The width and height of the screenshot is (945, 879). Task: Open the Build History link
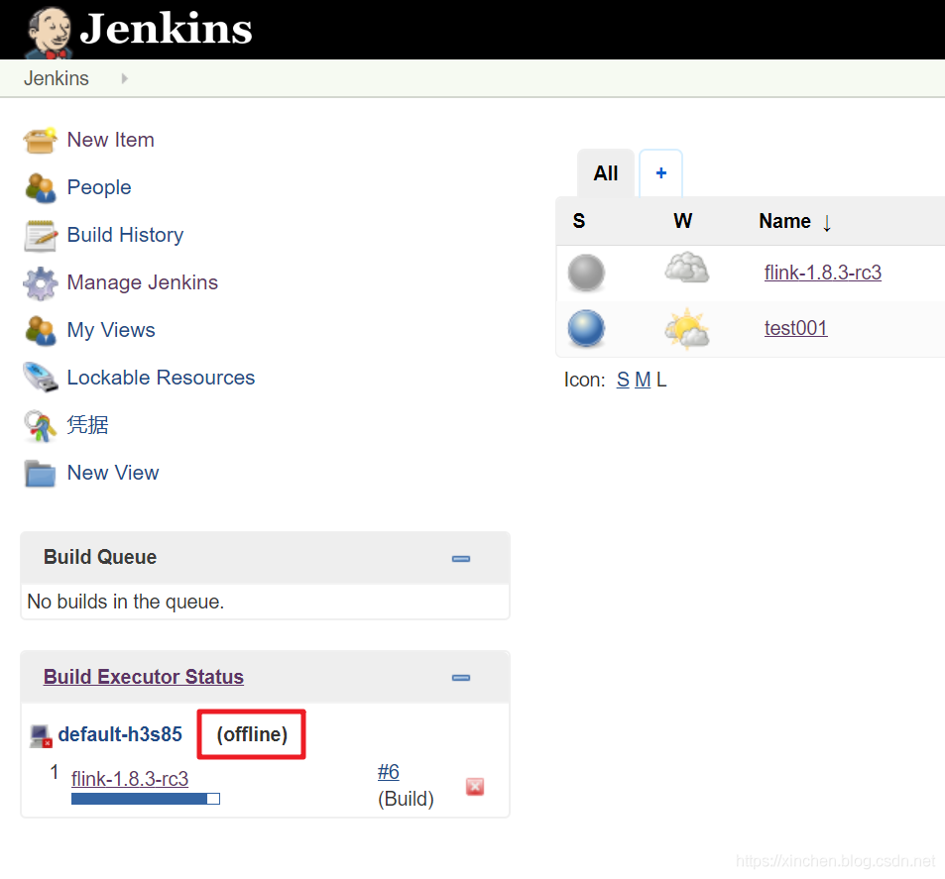(125, 235)
